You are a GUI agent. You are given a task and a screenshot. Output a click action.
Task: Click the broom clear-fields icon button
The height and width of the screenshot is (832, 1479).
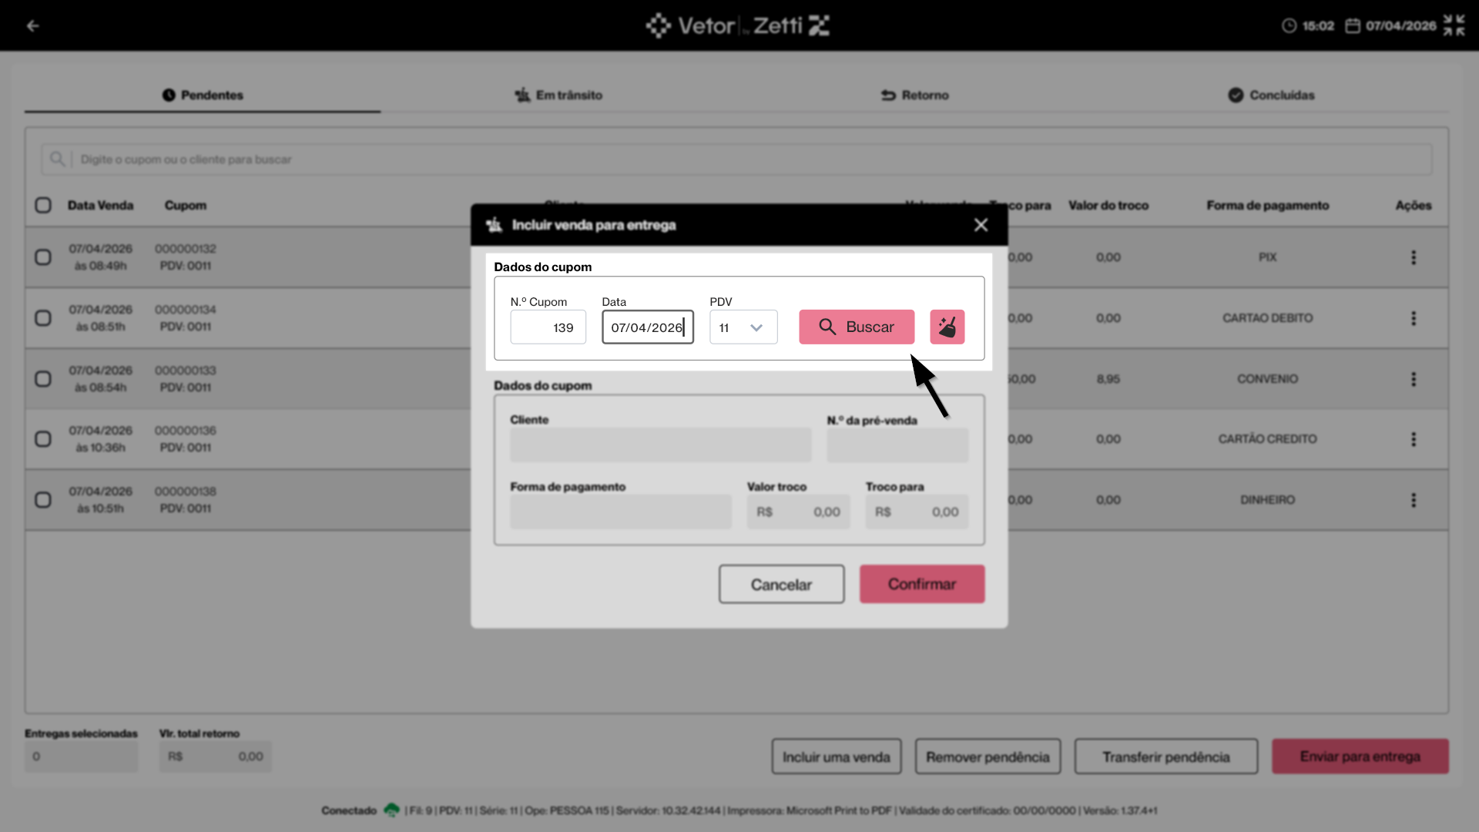coord(947,327)
